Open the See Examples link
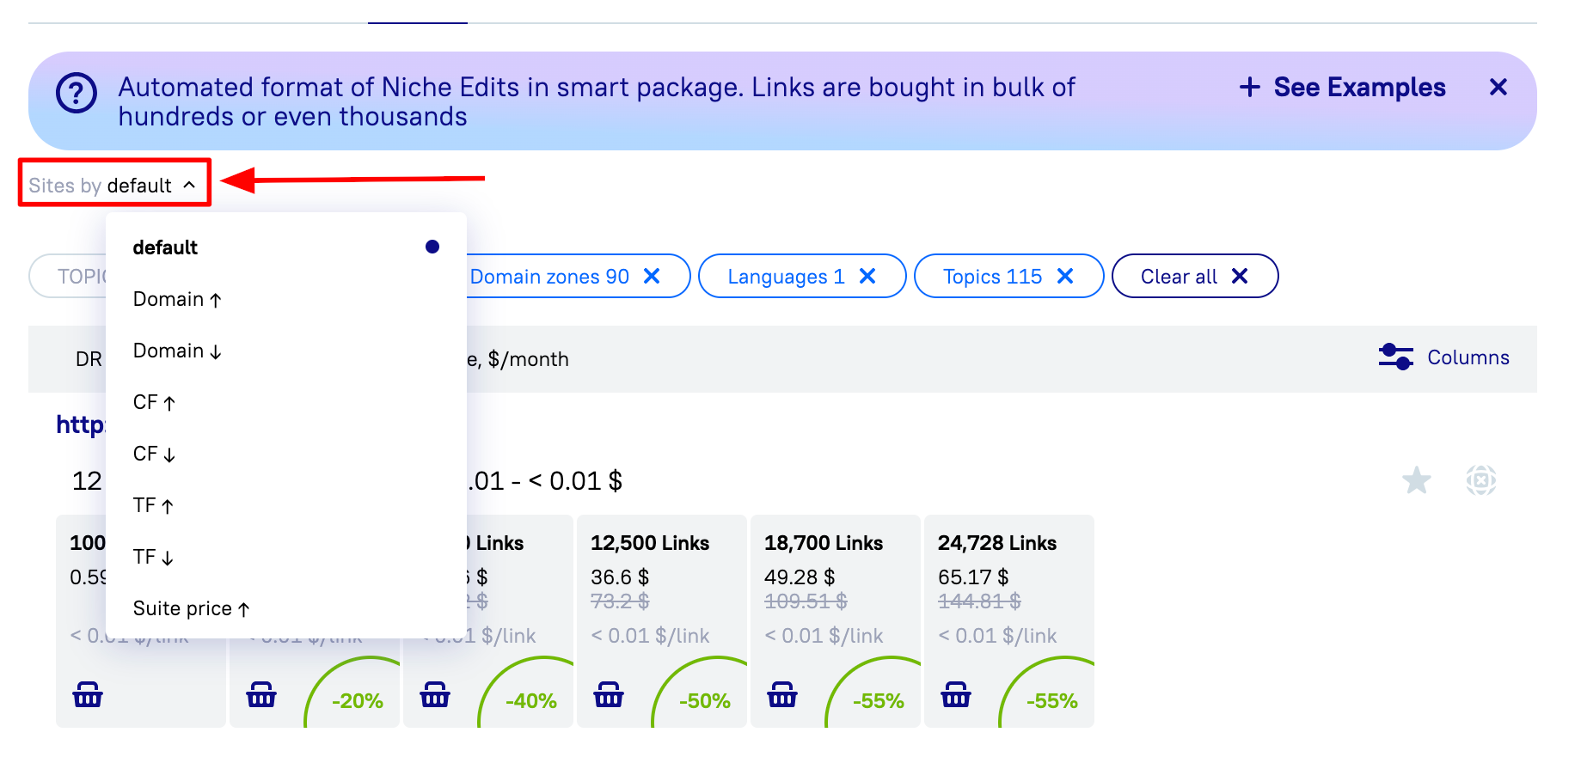 [1343, 87]
